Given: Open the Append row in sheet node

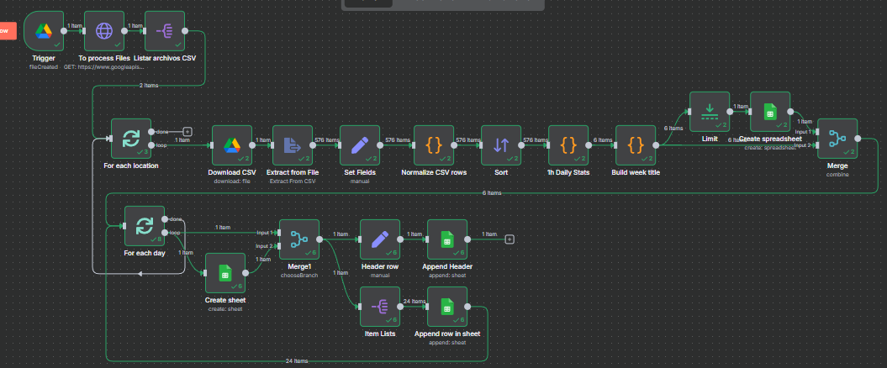Looking at the screenshot, I should coord(447,307).
